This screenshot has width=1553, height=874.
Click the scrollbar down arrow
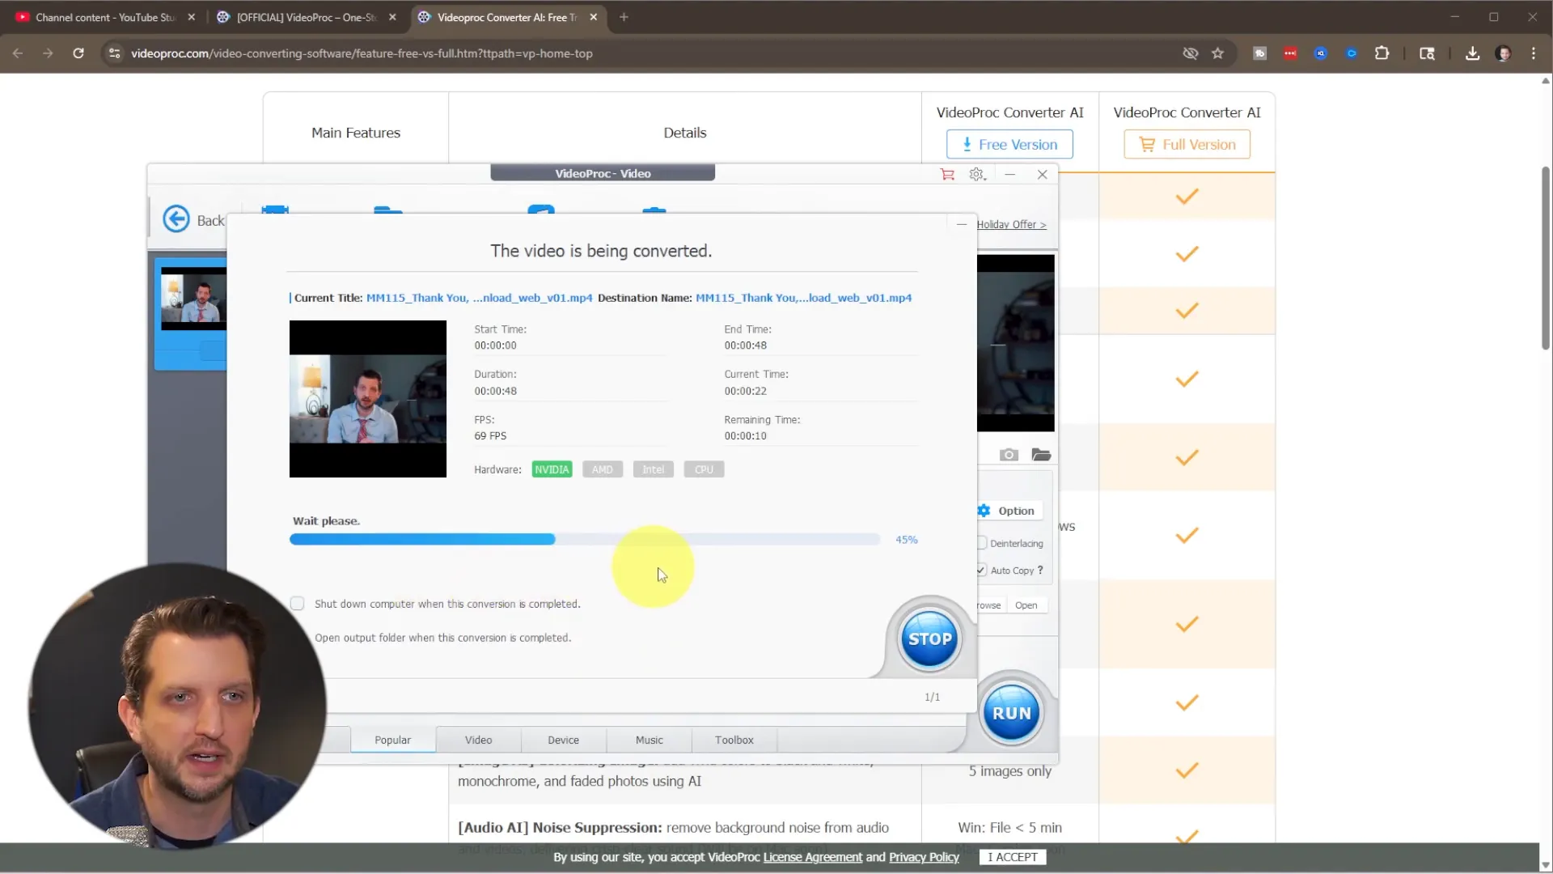pos(1546,865)
